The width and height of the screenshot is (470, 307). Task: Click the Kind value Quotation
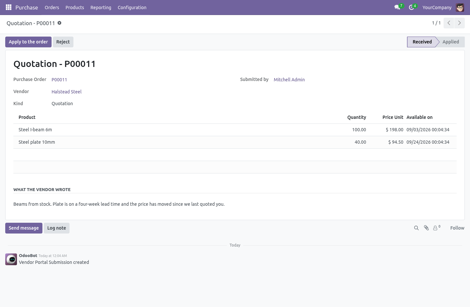coord(62,104)
